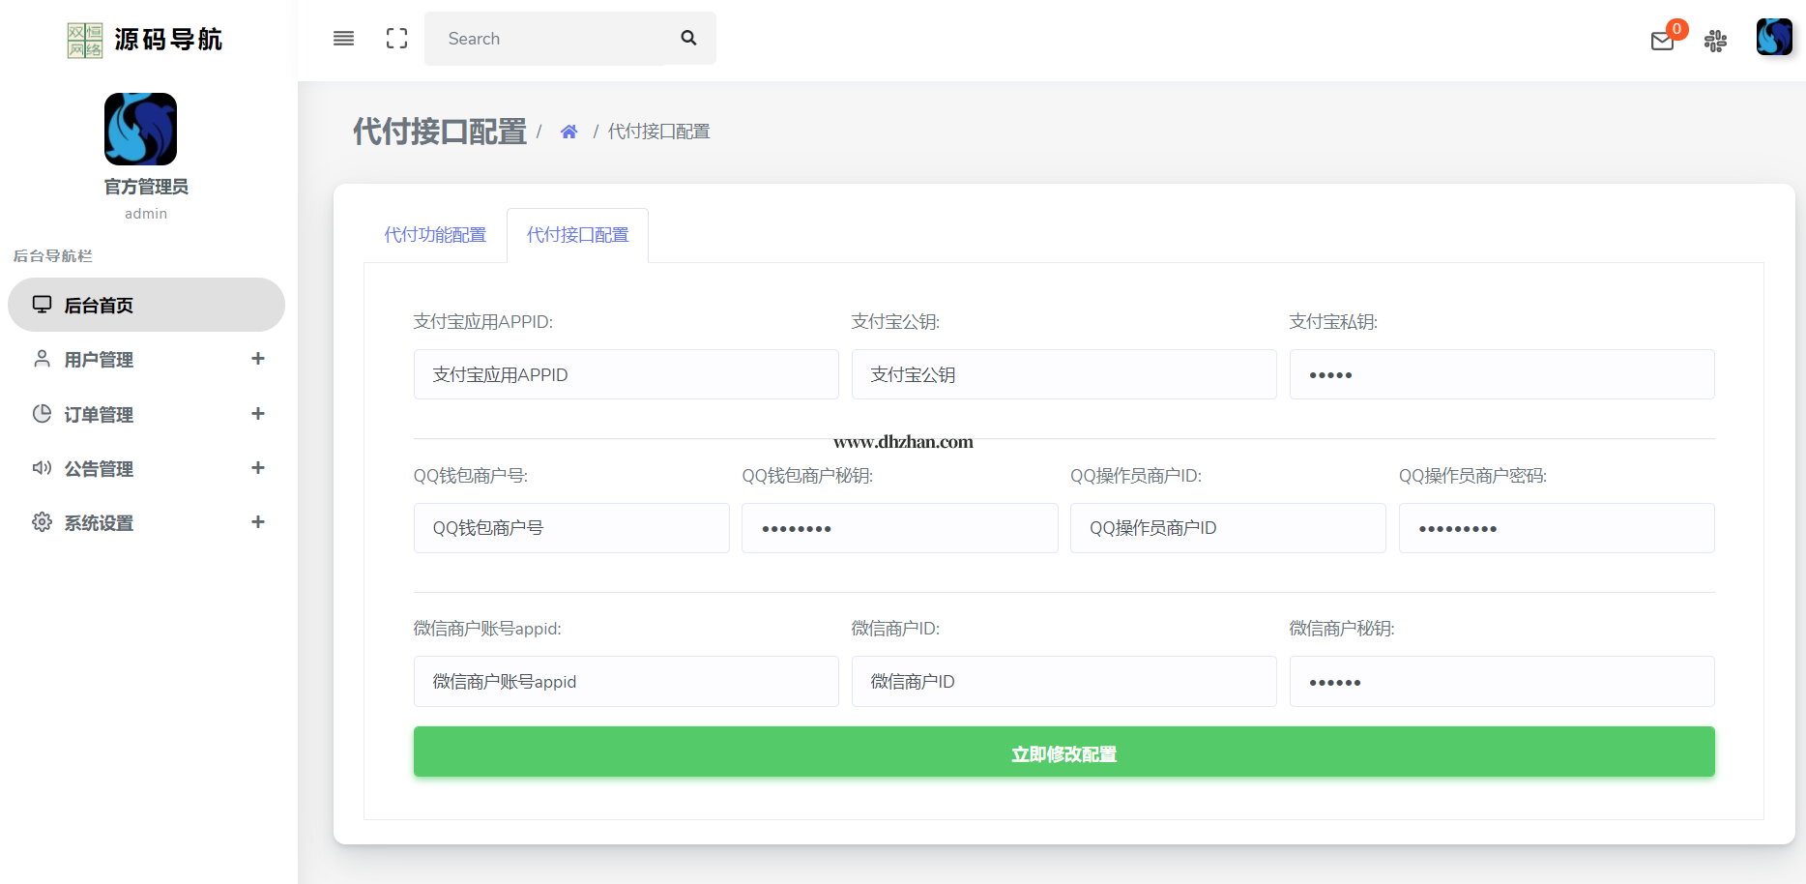Open the user avatar in top-right corner
The width and height of the screenshot is (1806, 884).
click(1773, 38)
